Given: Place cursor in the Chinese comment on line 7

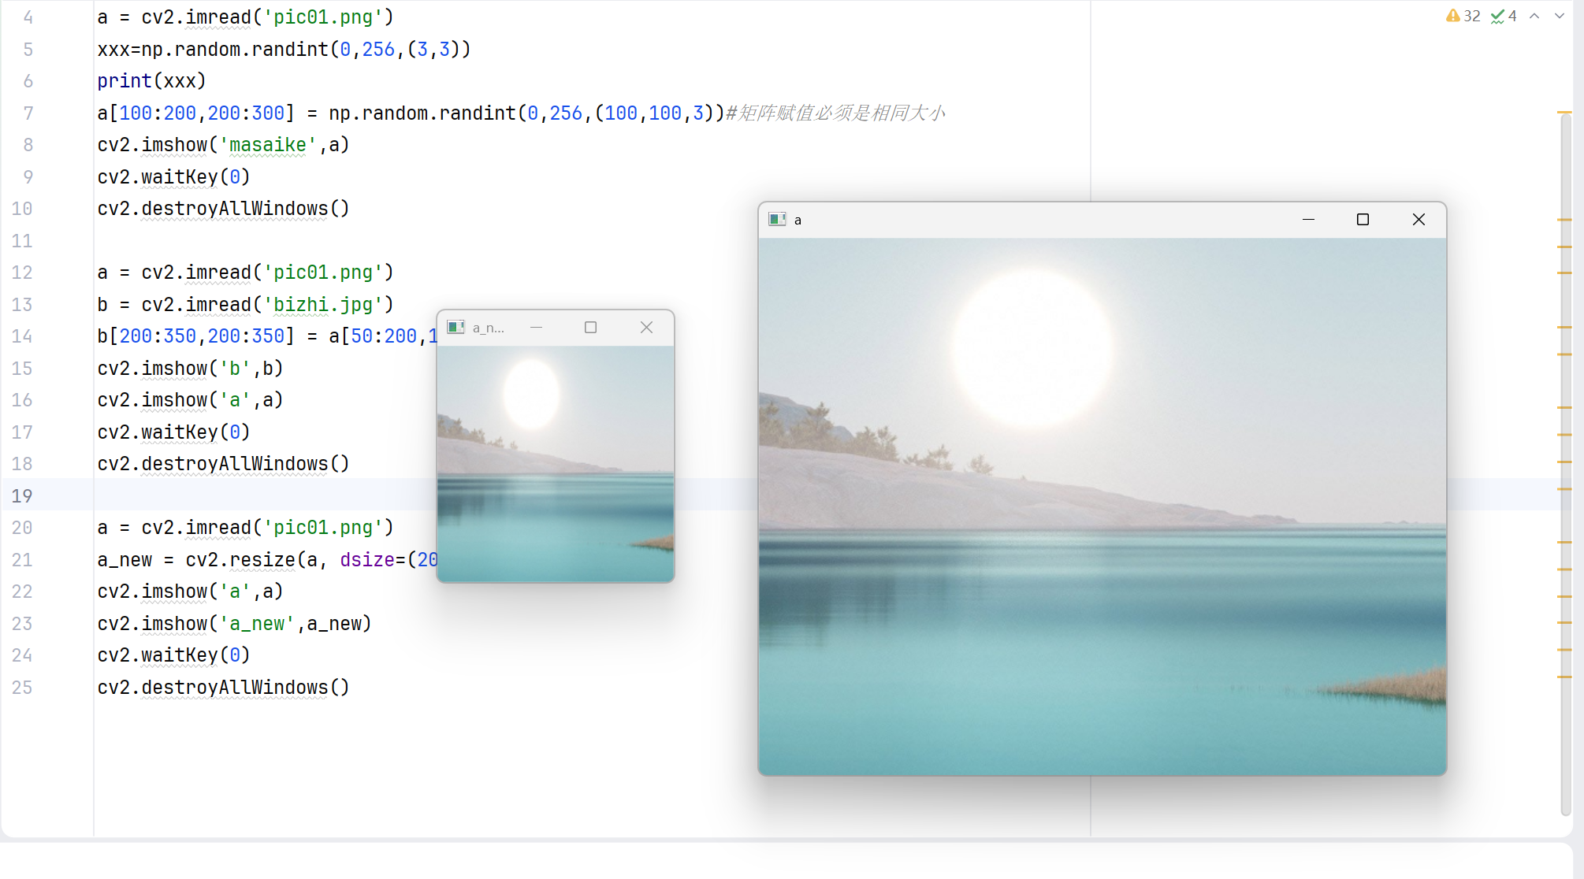Looking at the screenshot, I should (835, 113).
